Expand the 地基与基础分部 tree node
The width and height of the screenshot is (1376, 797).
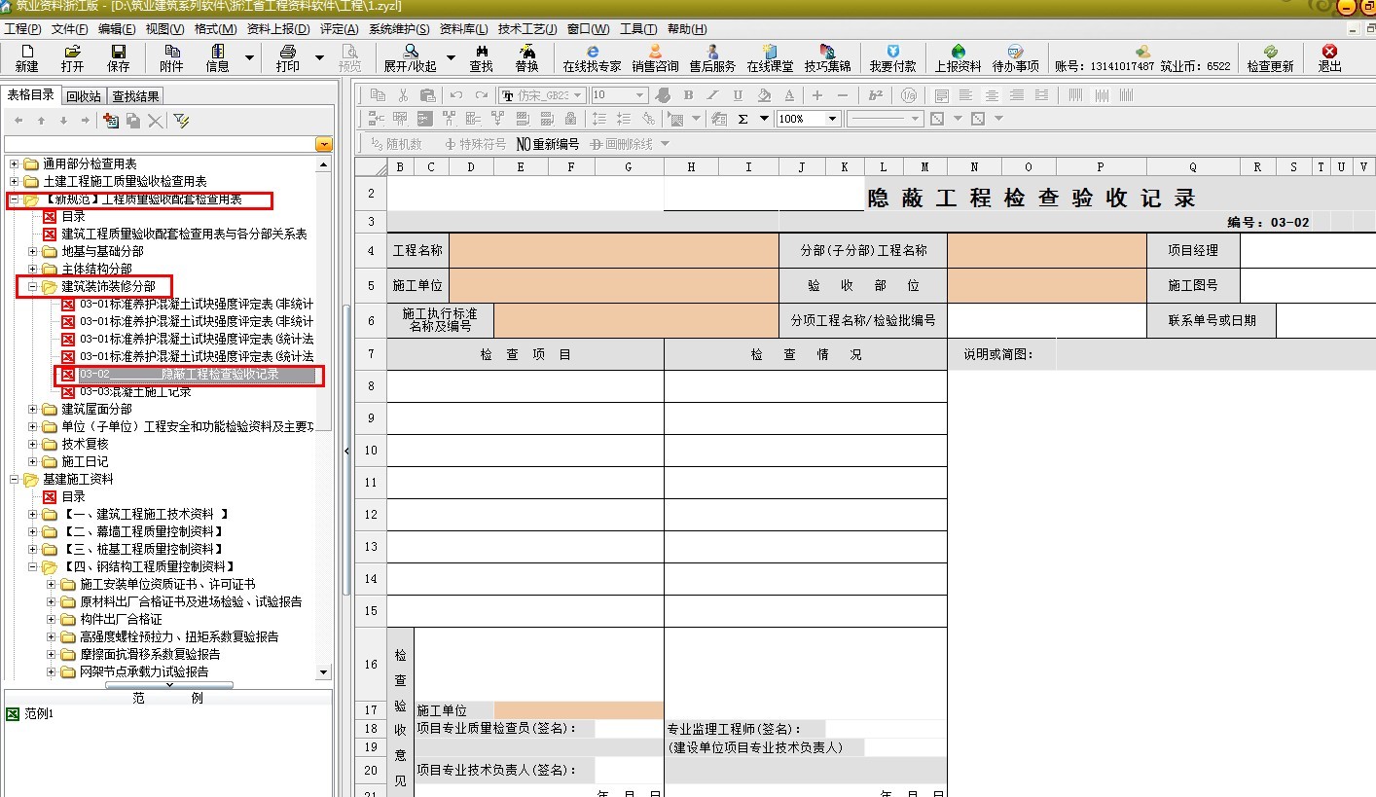[x=33, y=251]
